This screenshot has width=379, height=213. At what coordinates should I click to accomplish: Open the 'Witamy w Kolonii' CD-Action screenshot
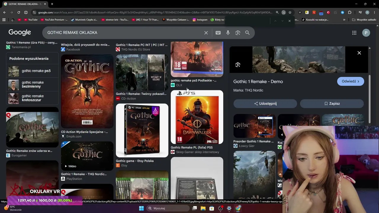coord(142,72)
